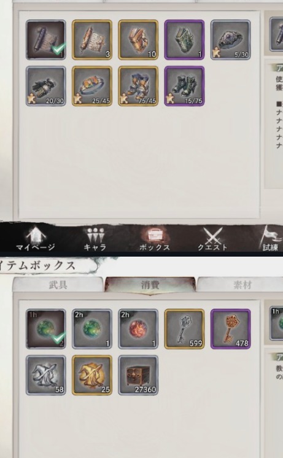Image resolution: width=283 pixels, height=458 pixels.
Task: Select the scroll item with count 3
Action: [x=92, y=40]
